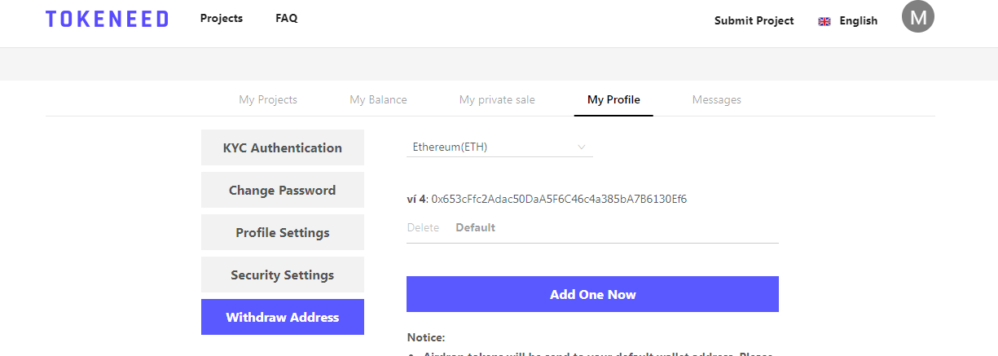Expand the Ethereum(ETH) dropdown chevron

[581, 147]
